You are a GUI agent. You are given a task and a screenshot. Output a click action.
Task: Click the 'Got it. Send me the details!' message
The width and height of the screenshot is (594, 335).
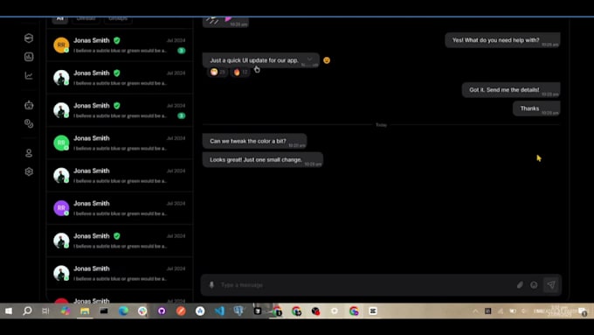[x=511, y=90]
